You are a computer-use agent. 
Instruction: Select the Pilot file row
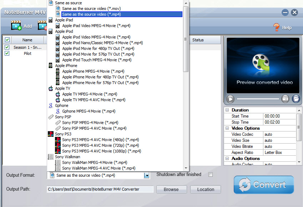27,53
